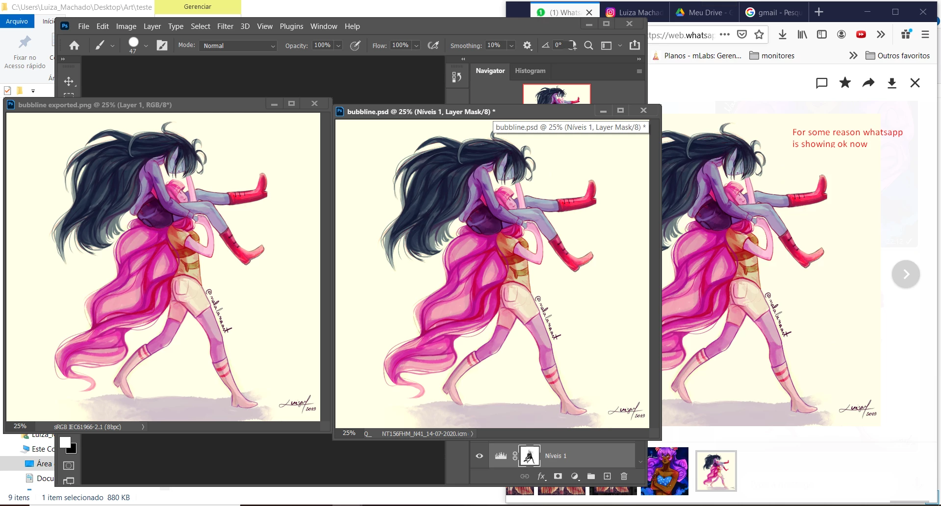941x506 pixels.
Task: Switch to the Histogram tab
Action: tap(530, 71)
